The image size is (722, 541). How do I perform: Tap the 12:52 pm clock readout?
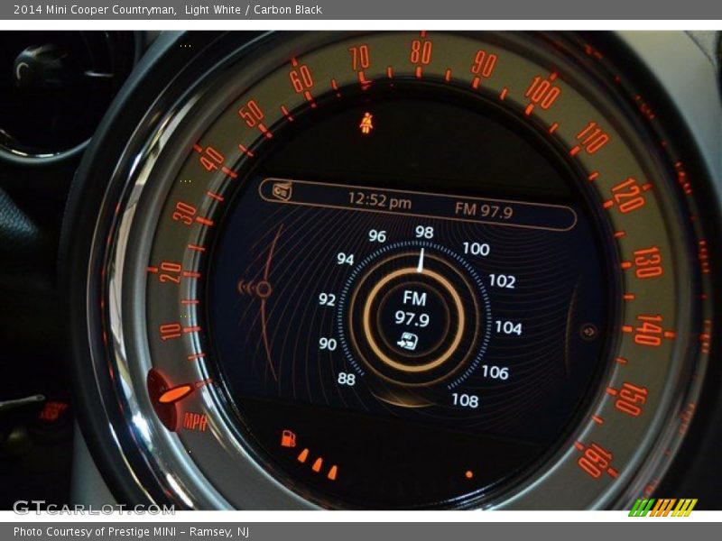click(x=379, y=200)
